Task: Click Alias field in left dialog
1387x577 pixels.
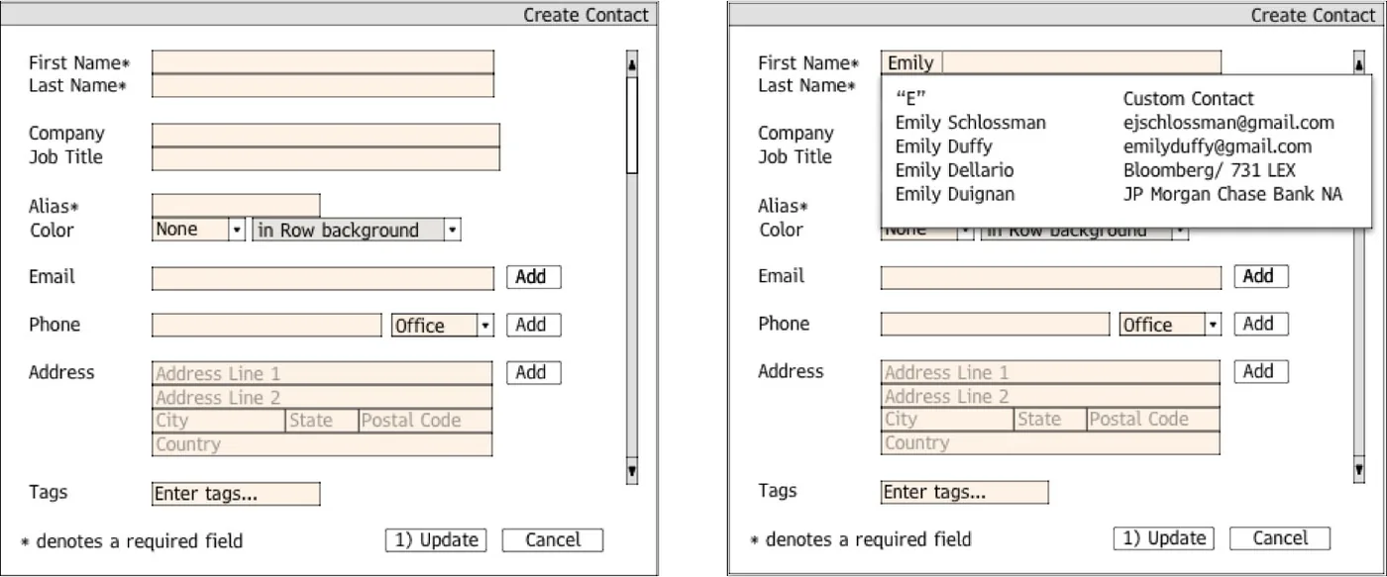Action: 236,206
